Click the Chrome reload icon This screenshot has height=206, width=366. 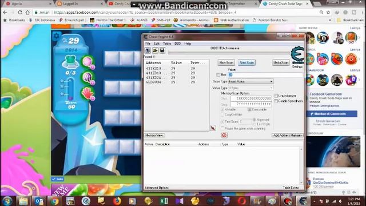[x=20, y=13]
